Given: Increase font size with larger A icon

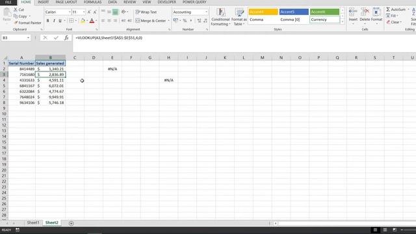Looking at the screenshot, I should 89,12.
